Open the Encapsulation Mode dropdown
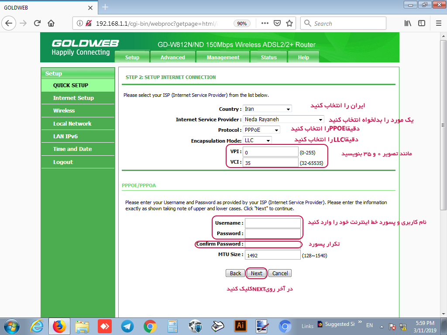 (x=257, y=140)
